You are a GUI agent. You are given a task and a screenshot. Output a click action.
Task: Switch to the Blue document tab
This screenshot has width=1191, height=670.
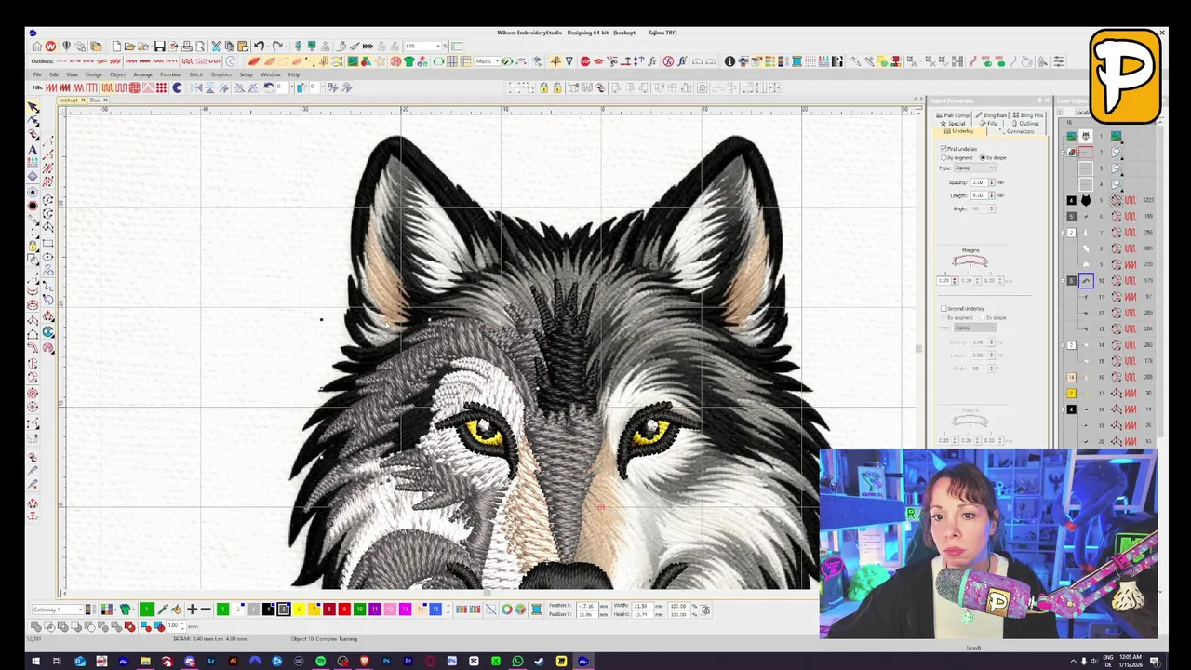(95, 100)
